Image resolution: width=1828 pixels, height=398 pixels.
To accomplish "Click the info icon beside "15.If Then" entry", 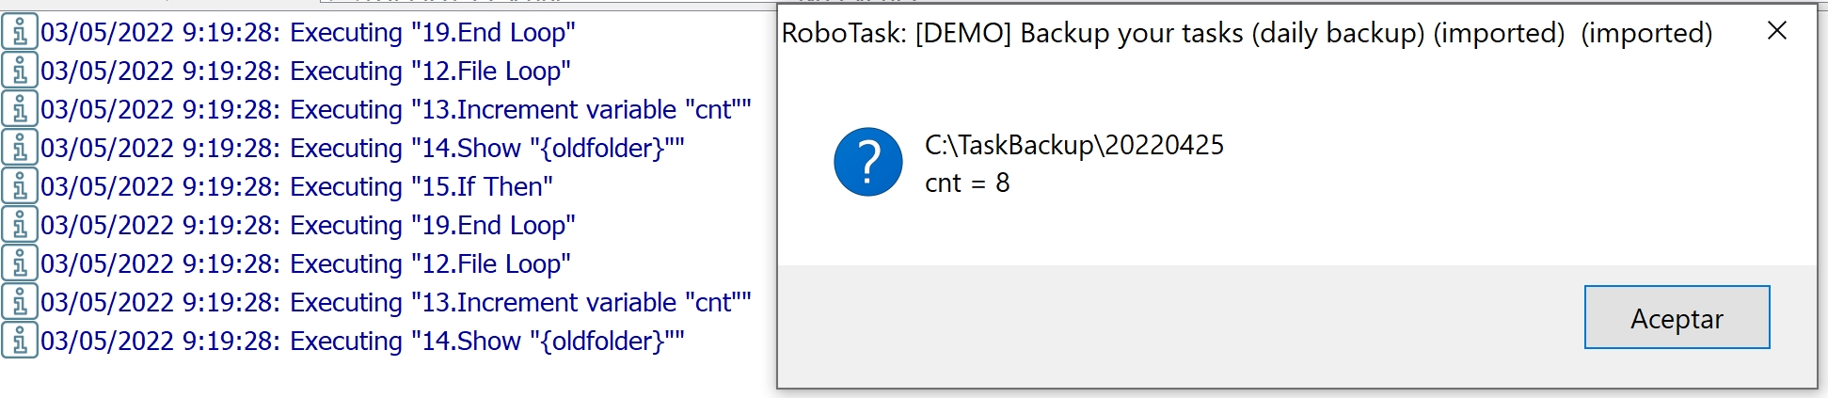I will pyautogui.click(x=20, y=186).
